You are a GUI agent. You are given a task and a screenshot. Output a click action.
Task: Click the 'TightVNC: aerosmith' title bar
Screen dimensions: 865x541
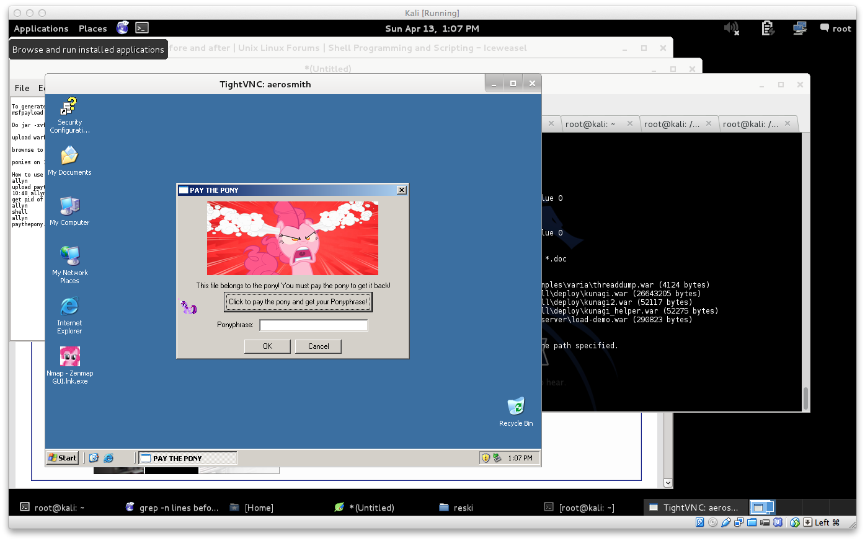coord(265,84)
